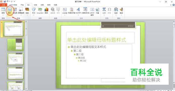Click thumbnail pane scroll up arrow

click(26, 21)
